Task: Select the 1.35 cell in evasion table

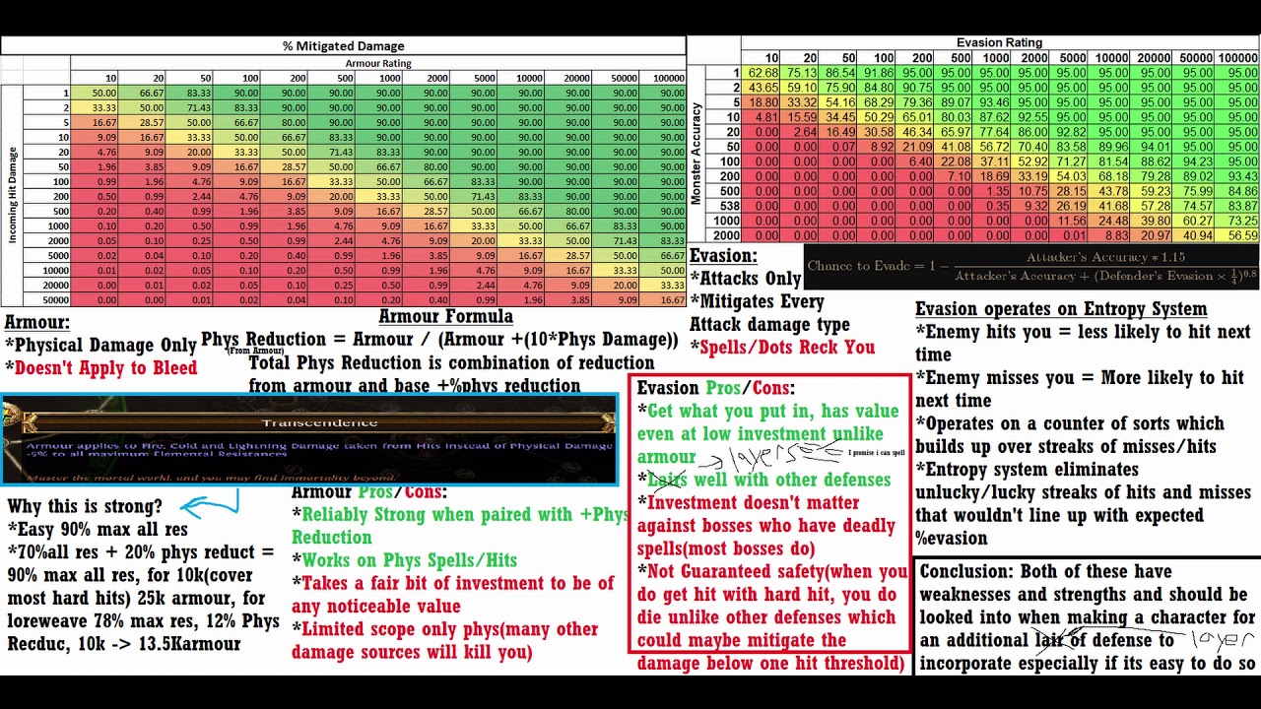Action: tap(998, 191)
